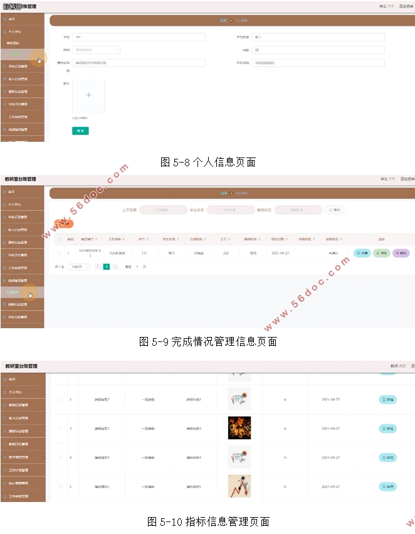
Task: Tick the row 1 checkbox in figure 5-9 table
Action: point(60,253)
